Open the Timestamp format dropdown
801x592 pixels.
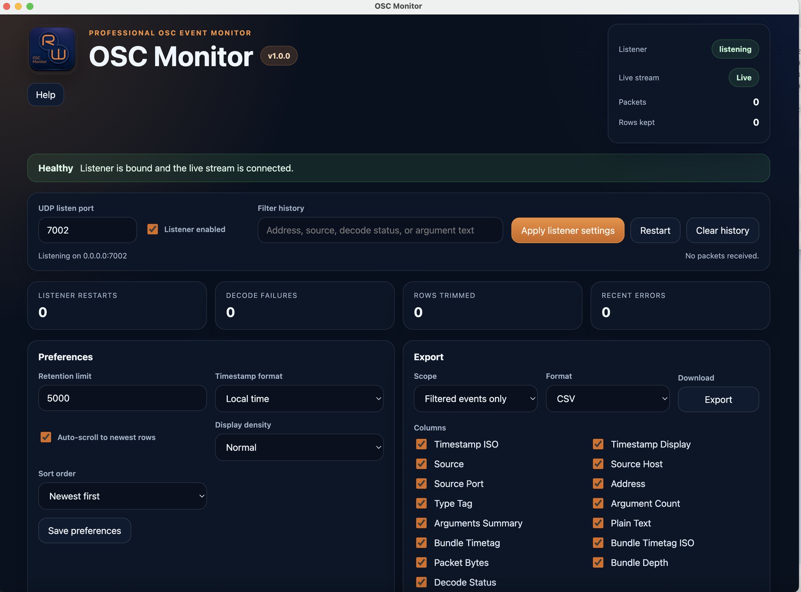click(x=299, y=399)
